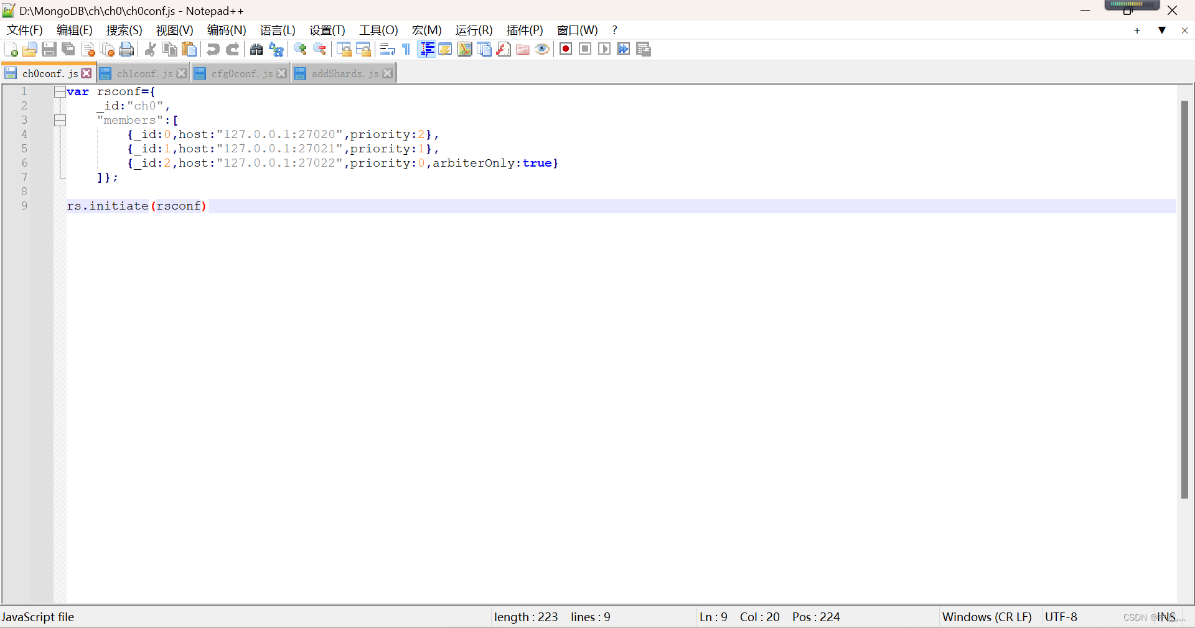
Task: Stop macro recording with the square icon
Action: tap(585, 49)
